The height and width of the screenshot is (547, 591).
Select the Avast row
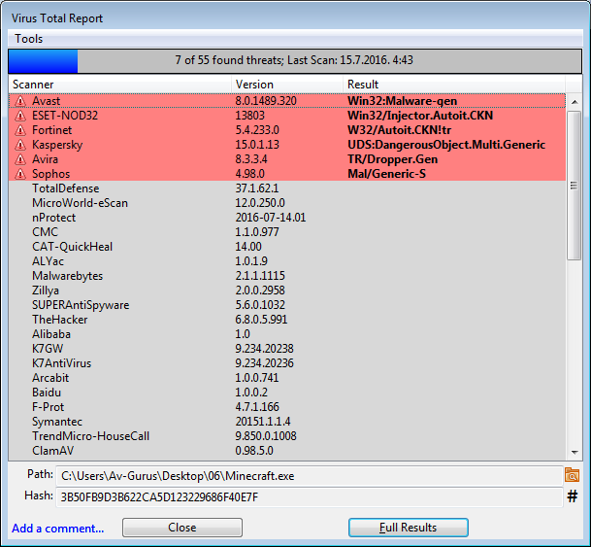click(x=287, y=101)
